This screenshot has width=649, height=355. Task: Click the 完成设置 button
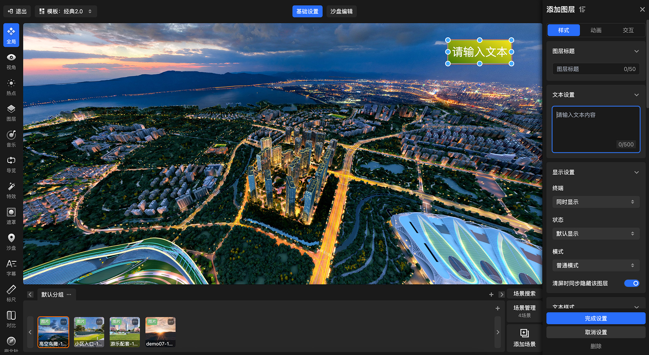[596, 318]
